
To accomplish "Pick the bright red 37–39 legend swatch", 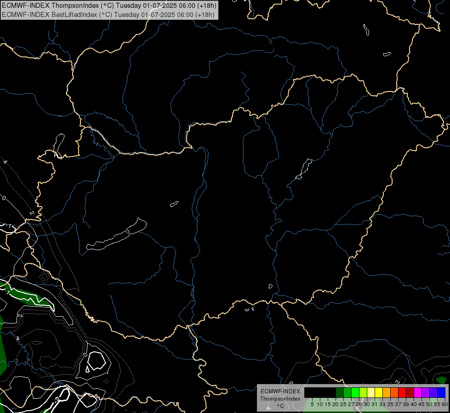I will (402, 393).
